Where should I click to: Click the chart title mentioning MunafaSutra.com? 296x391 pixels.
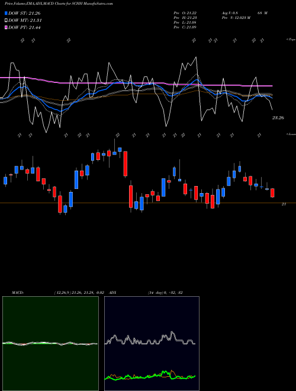pos(59,4)
